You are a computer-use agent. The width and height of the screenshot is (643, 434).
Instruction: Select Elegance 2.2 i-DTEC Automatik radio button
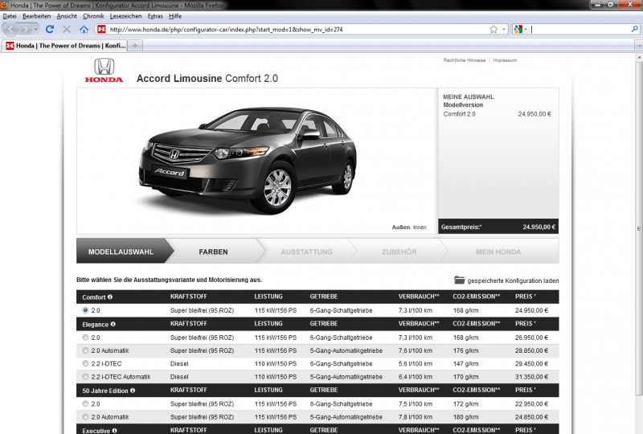point(85,377)
